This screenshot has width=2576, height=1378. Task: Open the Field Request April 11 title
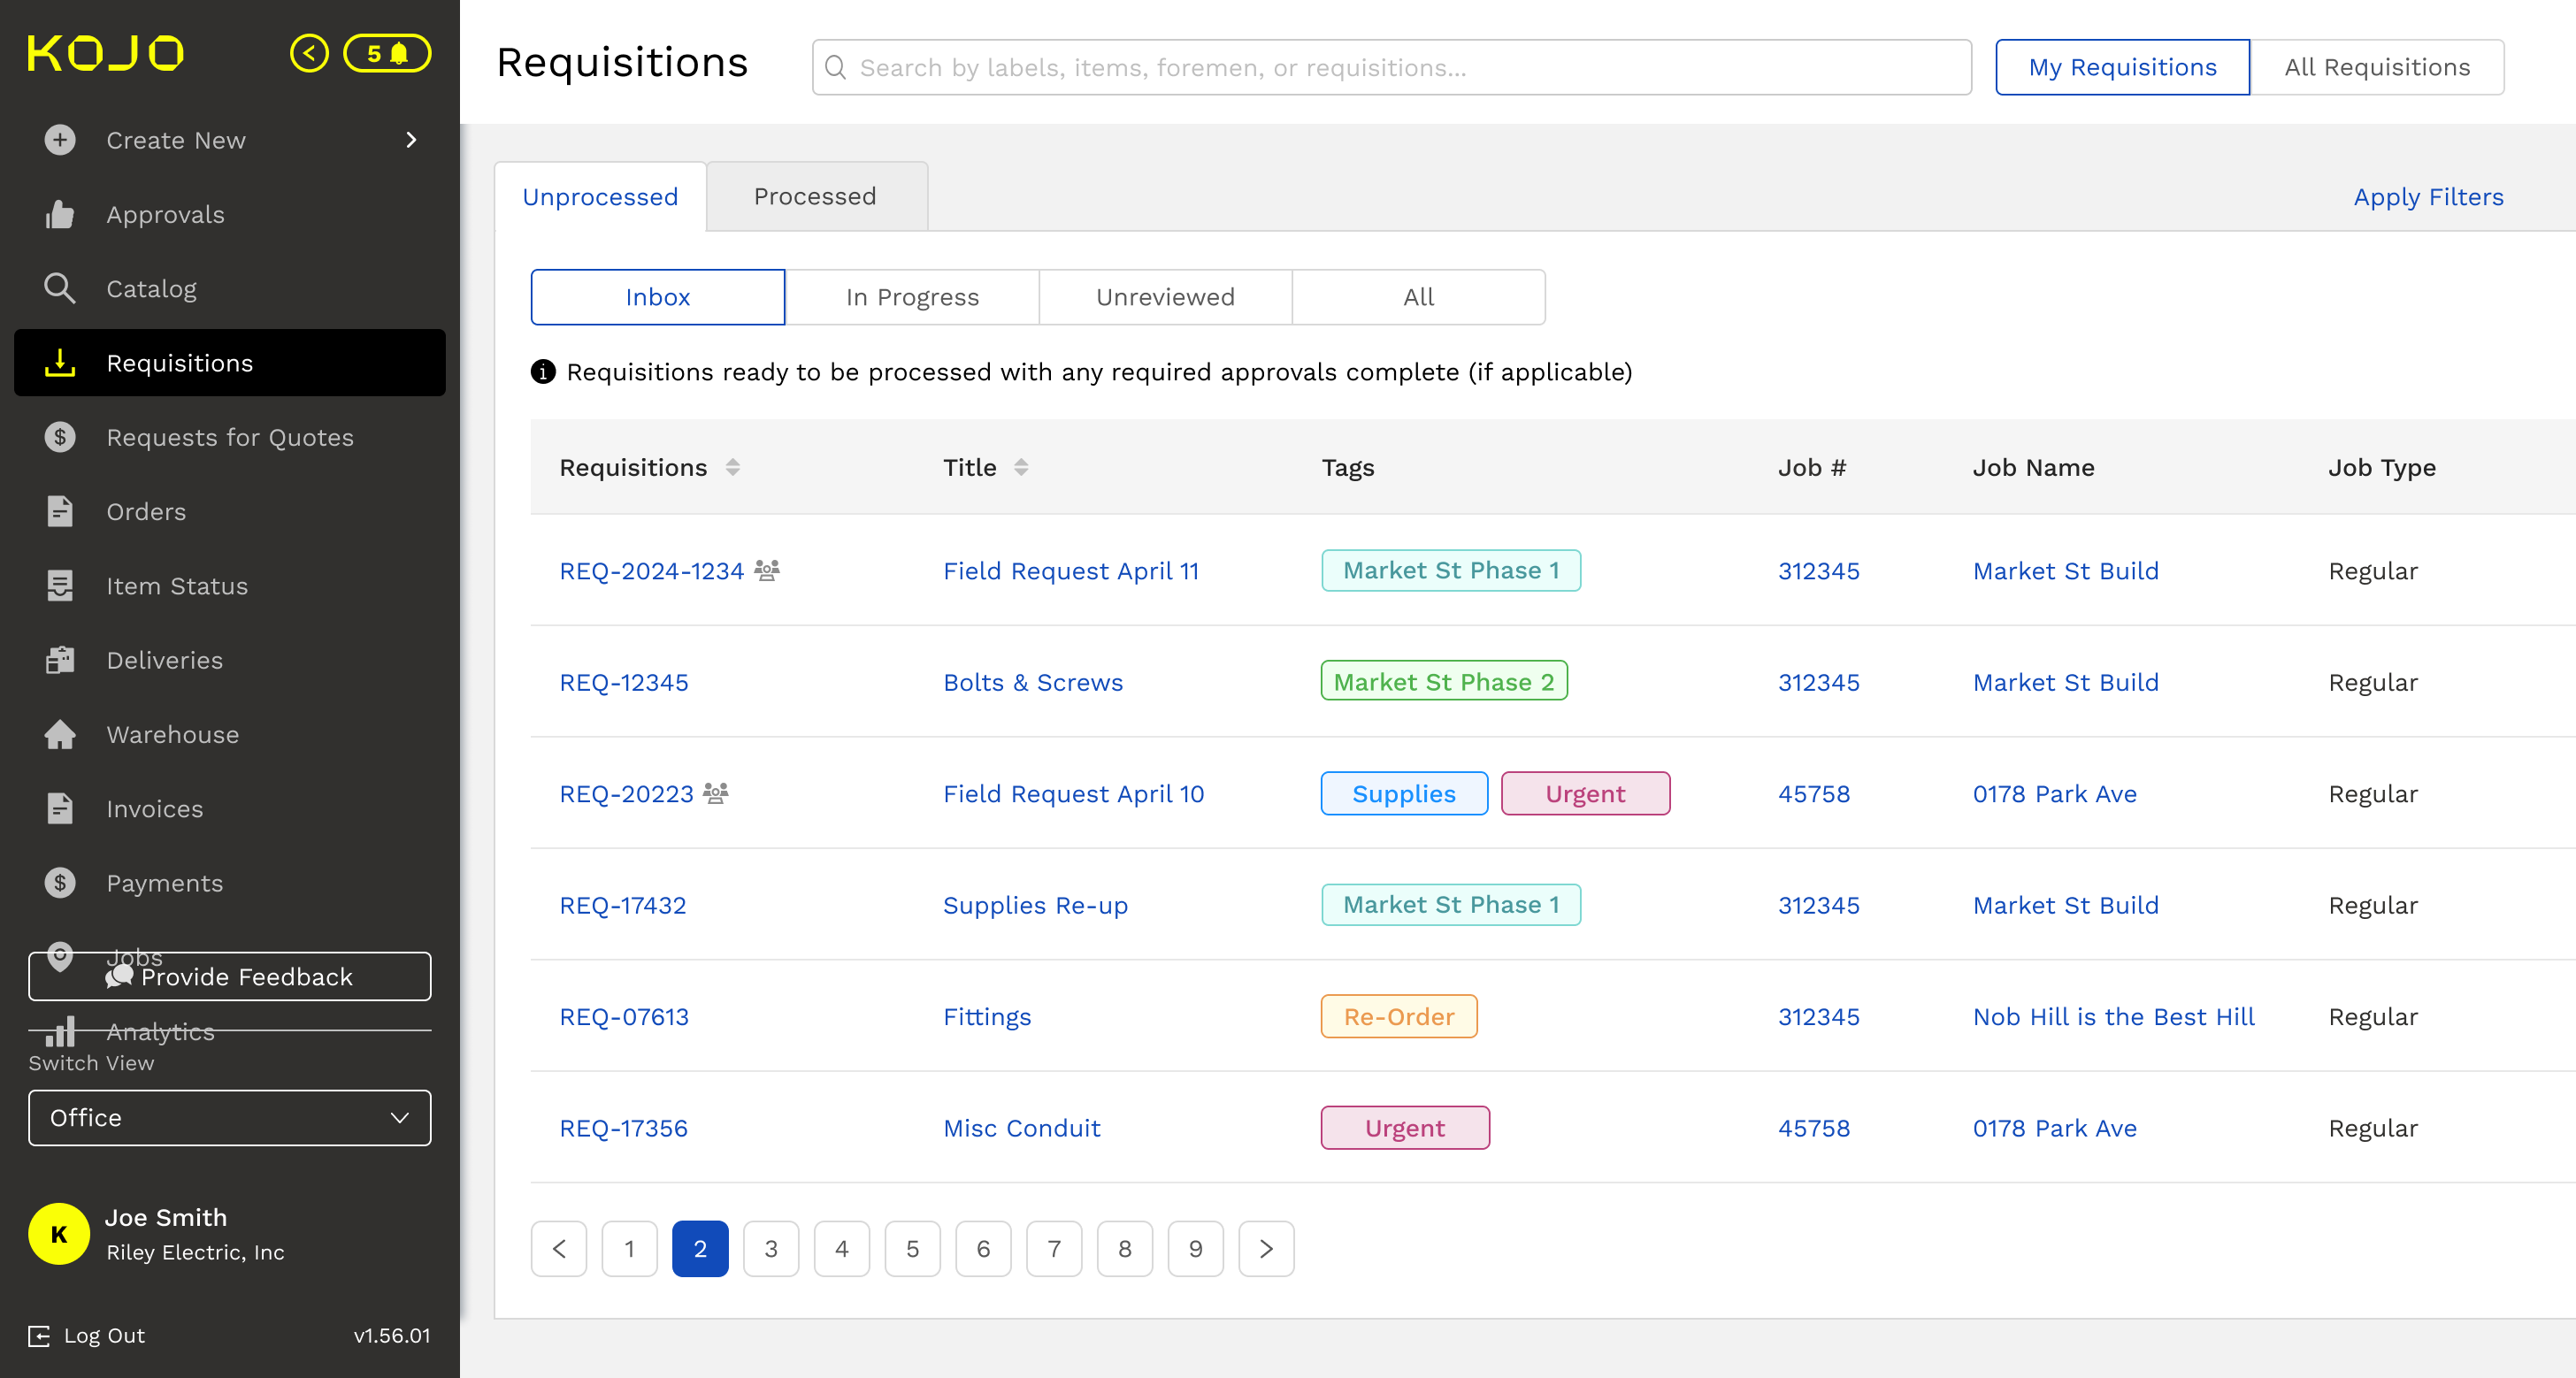(1071, 571)
